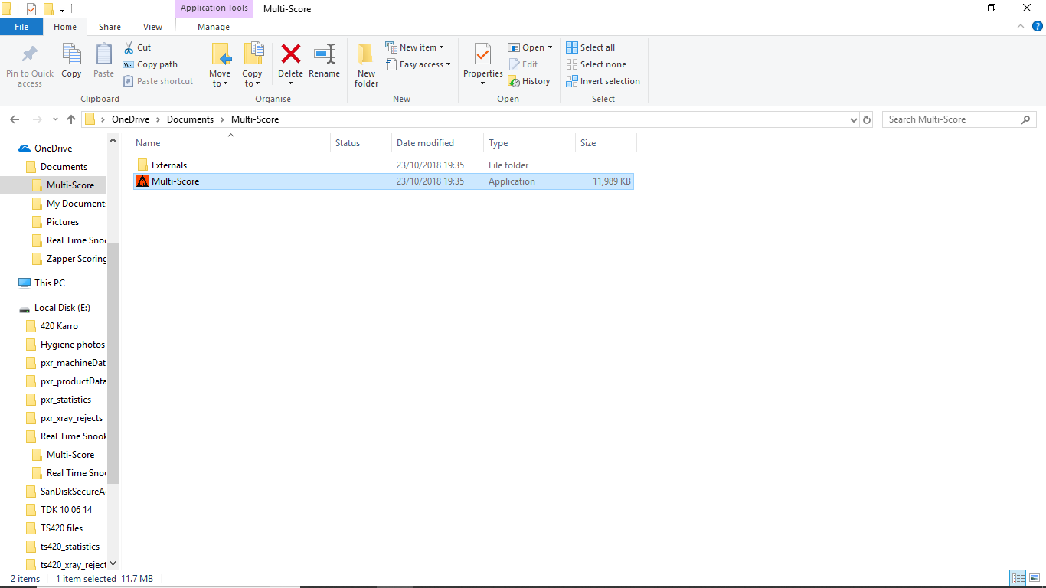This screenshot has height=588, width=1046.
Task: Click Select all
Action: coord(590,47)
